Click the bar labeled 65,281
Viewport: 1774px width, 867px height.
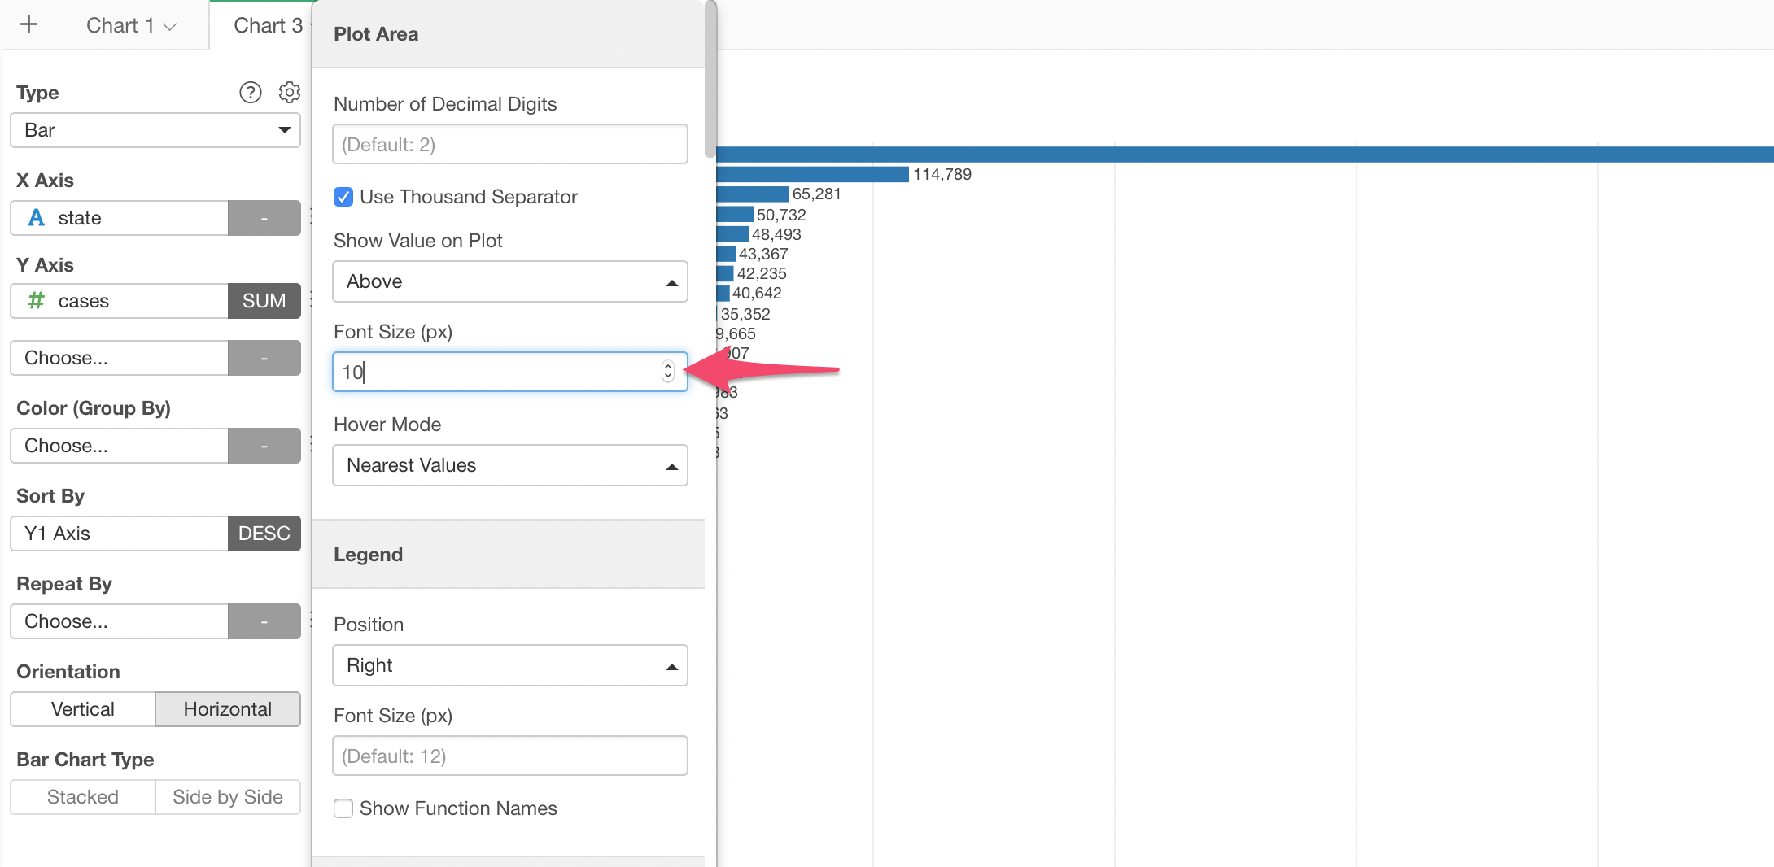pos(753,194)
